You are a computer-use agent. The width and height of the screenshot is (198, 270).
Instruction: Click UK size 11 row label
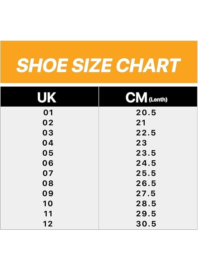click(48, 214)
